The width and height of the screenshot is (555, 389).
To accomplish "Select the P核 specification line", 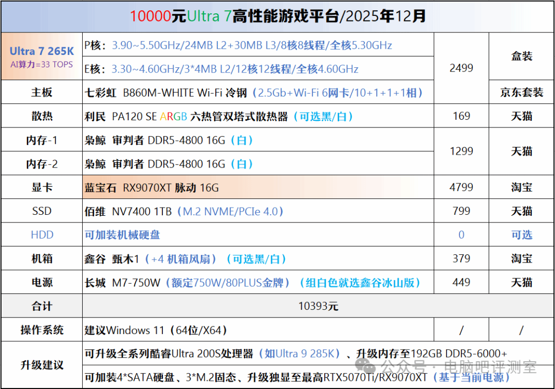I will pos(238,45).
